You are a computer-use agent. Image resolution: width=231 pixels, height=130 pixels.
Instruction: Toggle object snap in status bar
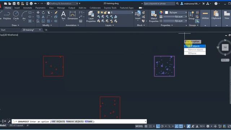tap(181, 126)
